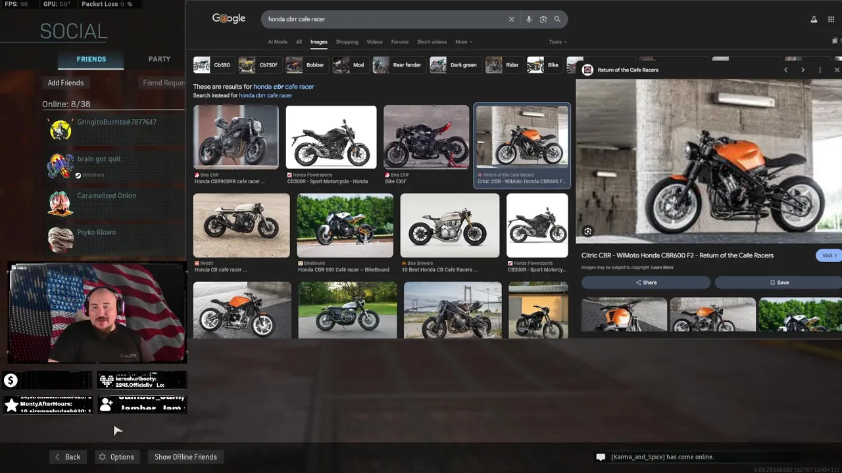This screenshot has width=842, height=473.
Task: Open the FRIENDS tab in Social menu
Action: pyautogui.click(x=91, y=59)
